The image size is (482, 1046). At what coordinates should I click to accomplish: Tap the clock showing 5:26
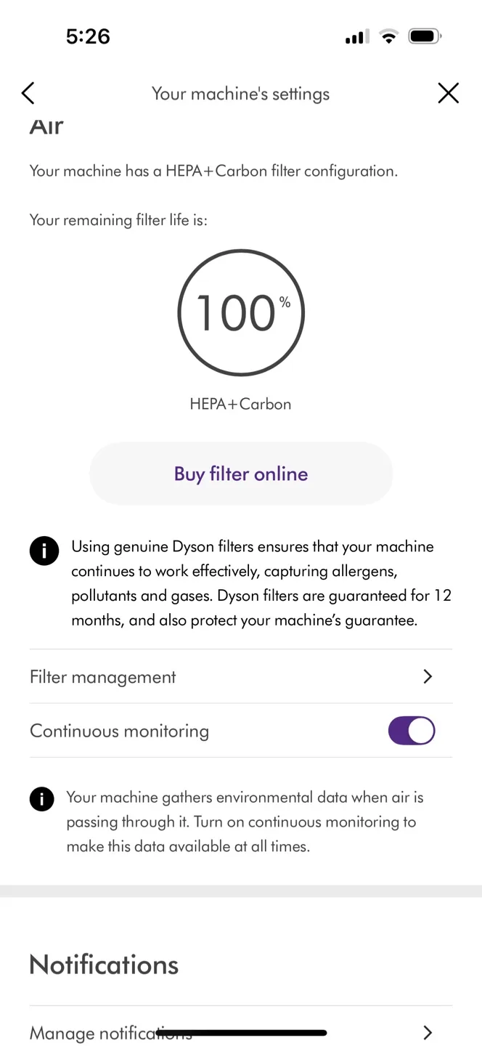pyautogui.click(x=87, y=36)
